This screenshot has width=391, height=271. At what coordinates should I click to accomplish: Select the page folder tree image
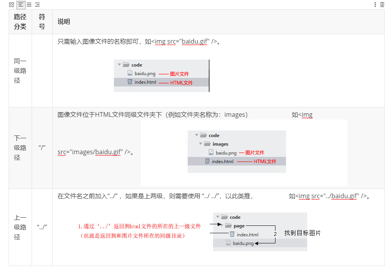[260, 232]
